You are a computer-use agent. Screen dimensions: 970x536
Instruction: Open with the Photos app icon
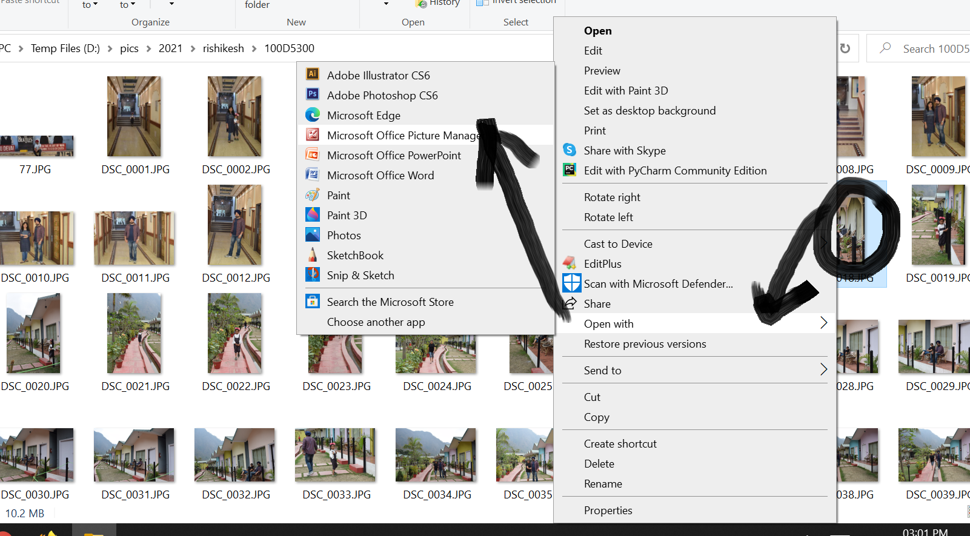click(313, 234)
